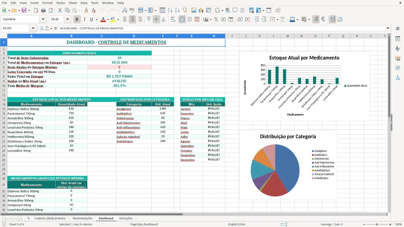This screenshot has width=404, height=227.
Task: Open the Format menu
Action: pos(47,3)
